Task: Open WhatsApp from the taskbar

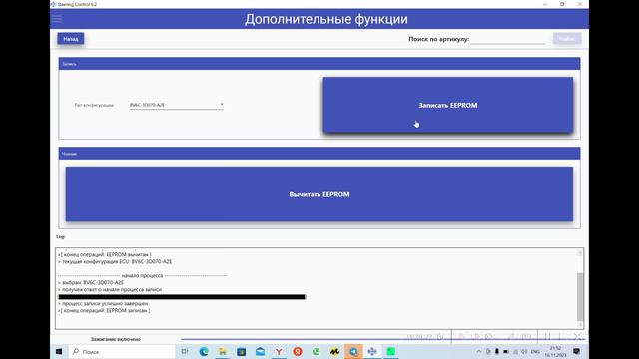Action: 317,352
